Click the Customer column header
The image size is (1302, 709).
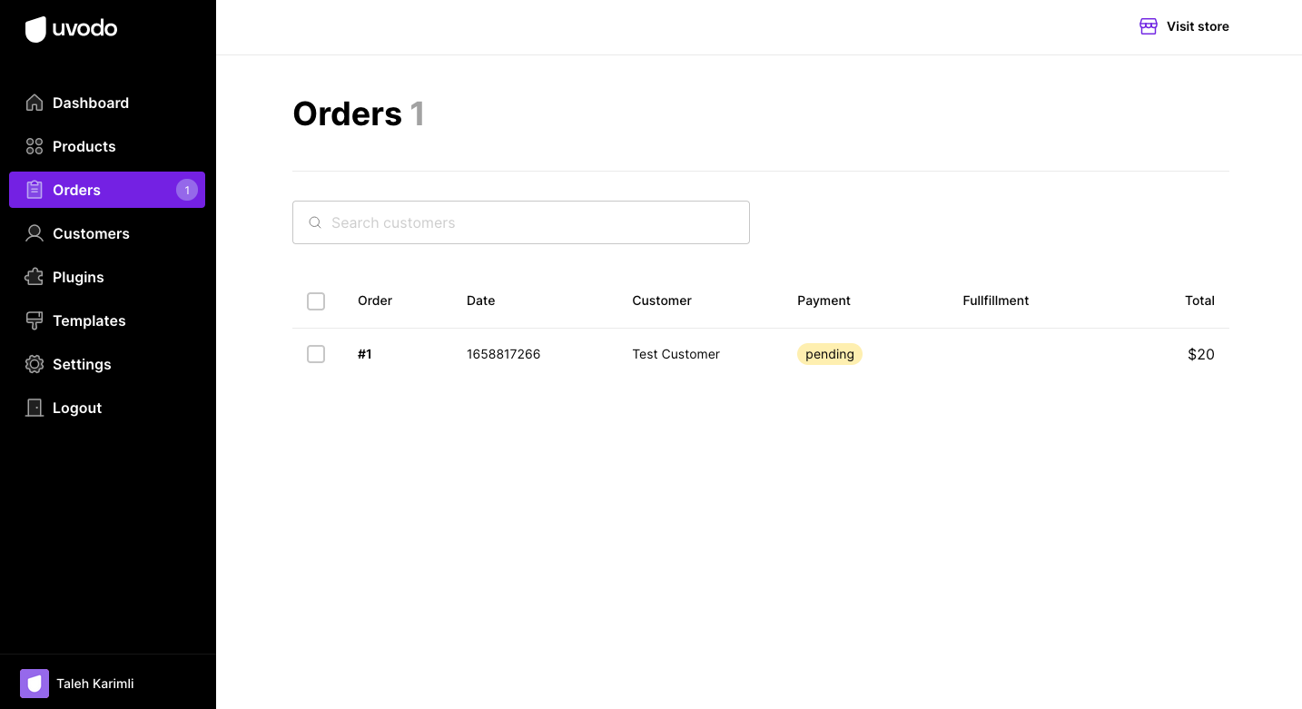coord(662,300)
